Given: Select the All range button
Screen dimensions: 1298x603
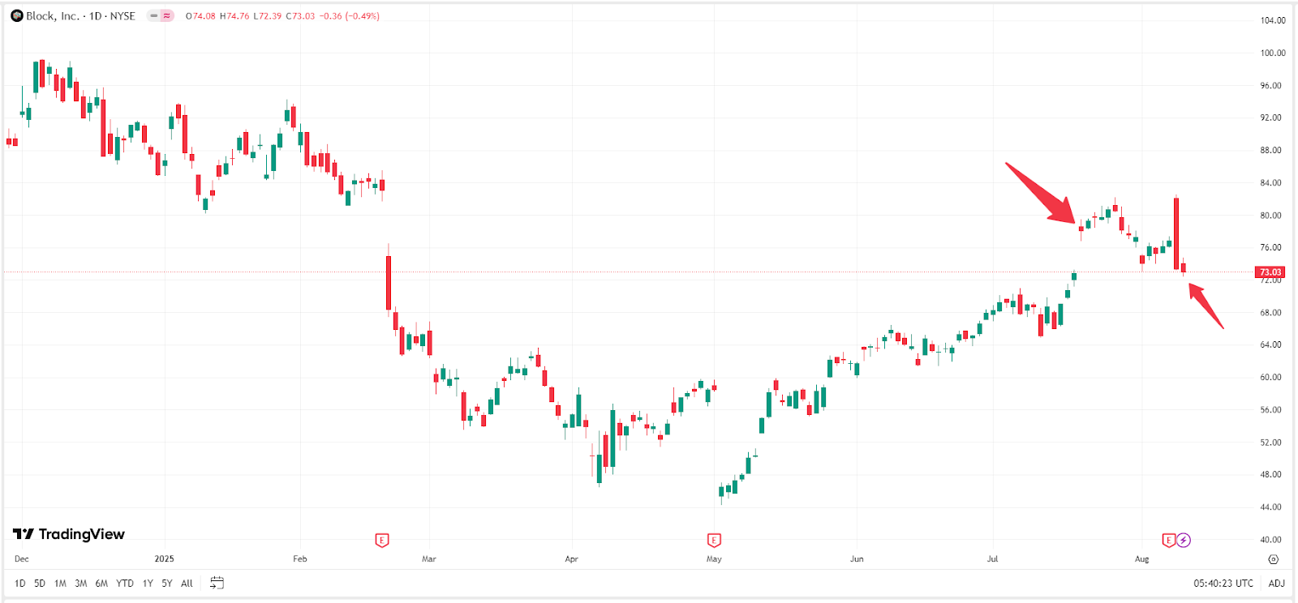Looking at the screenshot, I should coord(187,583).
